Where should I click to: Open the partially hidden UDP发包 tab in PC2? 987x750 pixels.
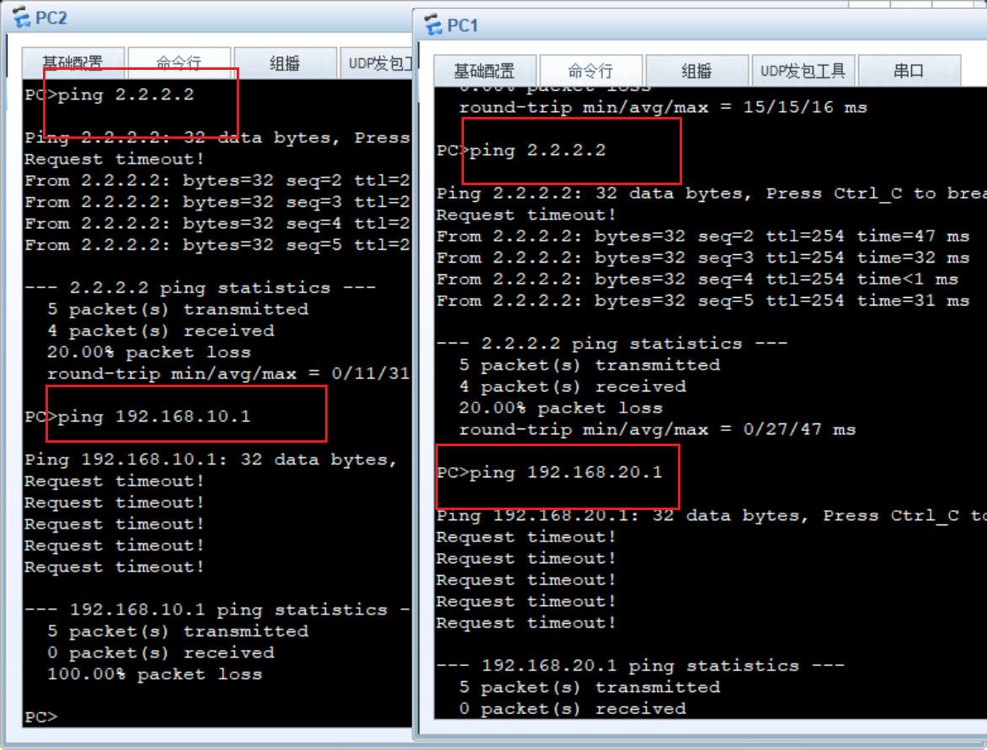coord(380,63)
